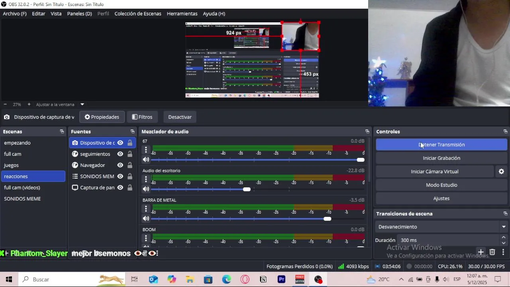The height and width of the screenshot is (287, 510).
Task: Click the Desactivar button
Action: click(180, 117)
